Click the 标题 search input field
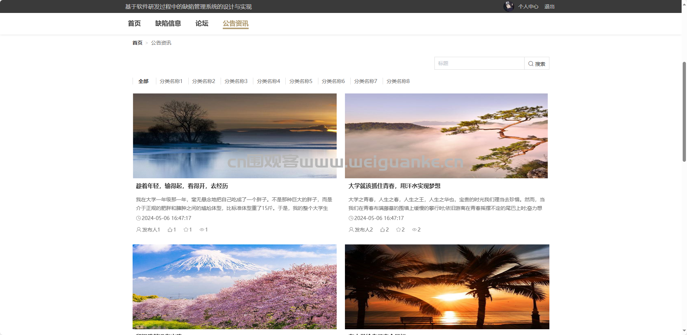 479,63
